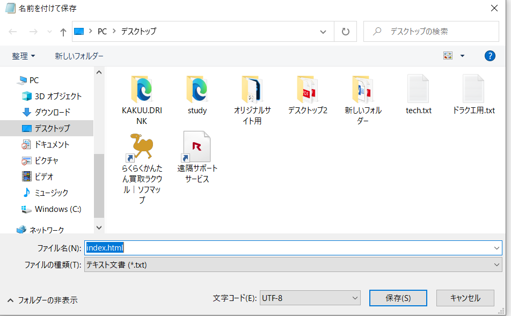Click the らくらくかんたん買取 camel shortcut icon
The height and width of the screenshot is (316, 511).
(142, 146)
